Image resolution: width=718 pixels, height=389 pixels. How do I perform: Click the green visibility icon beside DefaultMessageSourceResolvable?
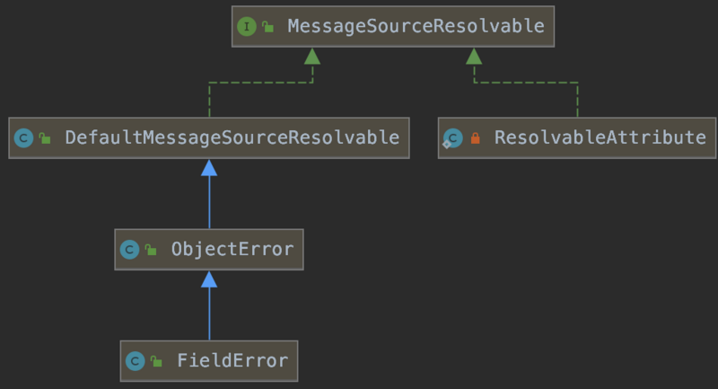point(44,139)
